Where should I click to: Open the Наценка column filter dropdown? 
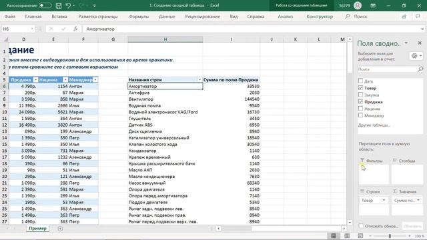point(65,80)
